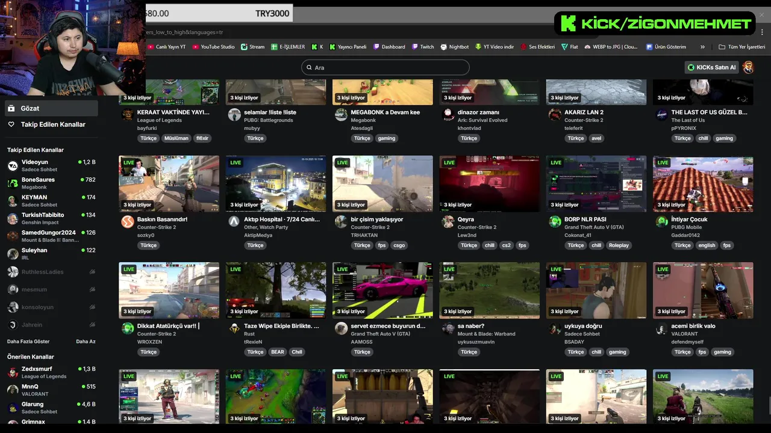Click the WROXZEN streamer avatar

point(128,328)
